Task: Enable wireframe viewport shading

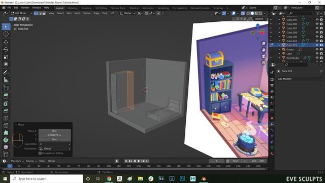Action: [x=248, y=13]
